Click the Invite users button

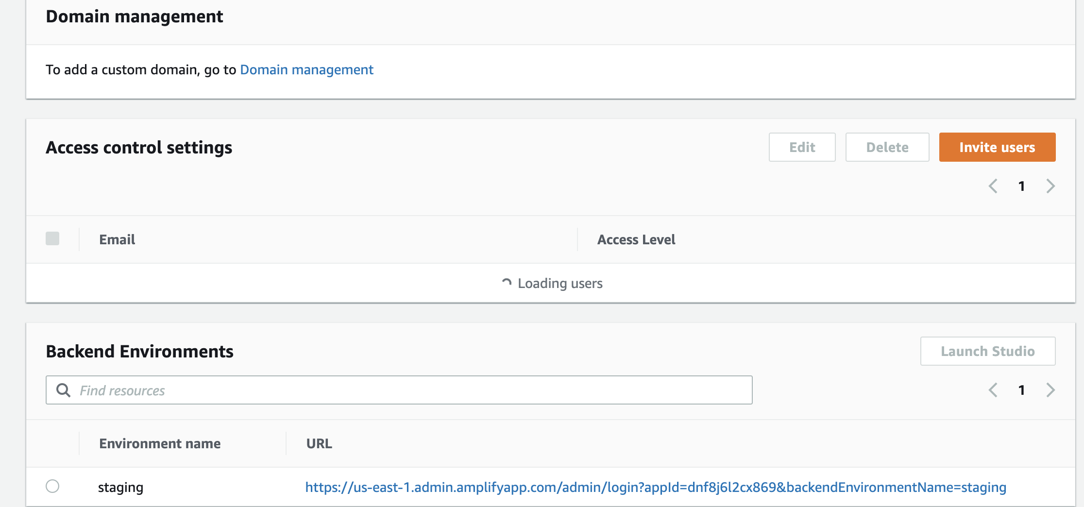[997, 147]
